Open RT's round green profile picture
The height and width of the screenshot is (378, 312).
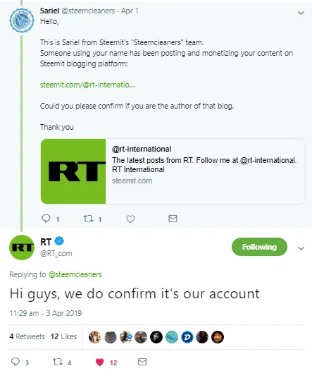22,248
